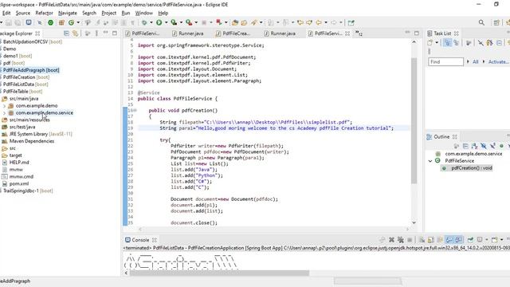
Task: Toggle Hide Static members in Outline
Action: [492, 146]
